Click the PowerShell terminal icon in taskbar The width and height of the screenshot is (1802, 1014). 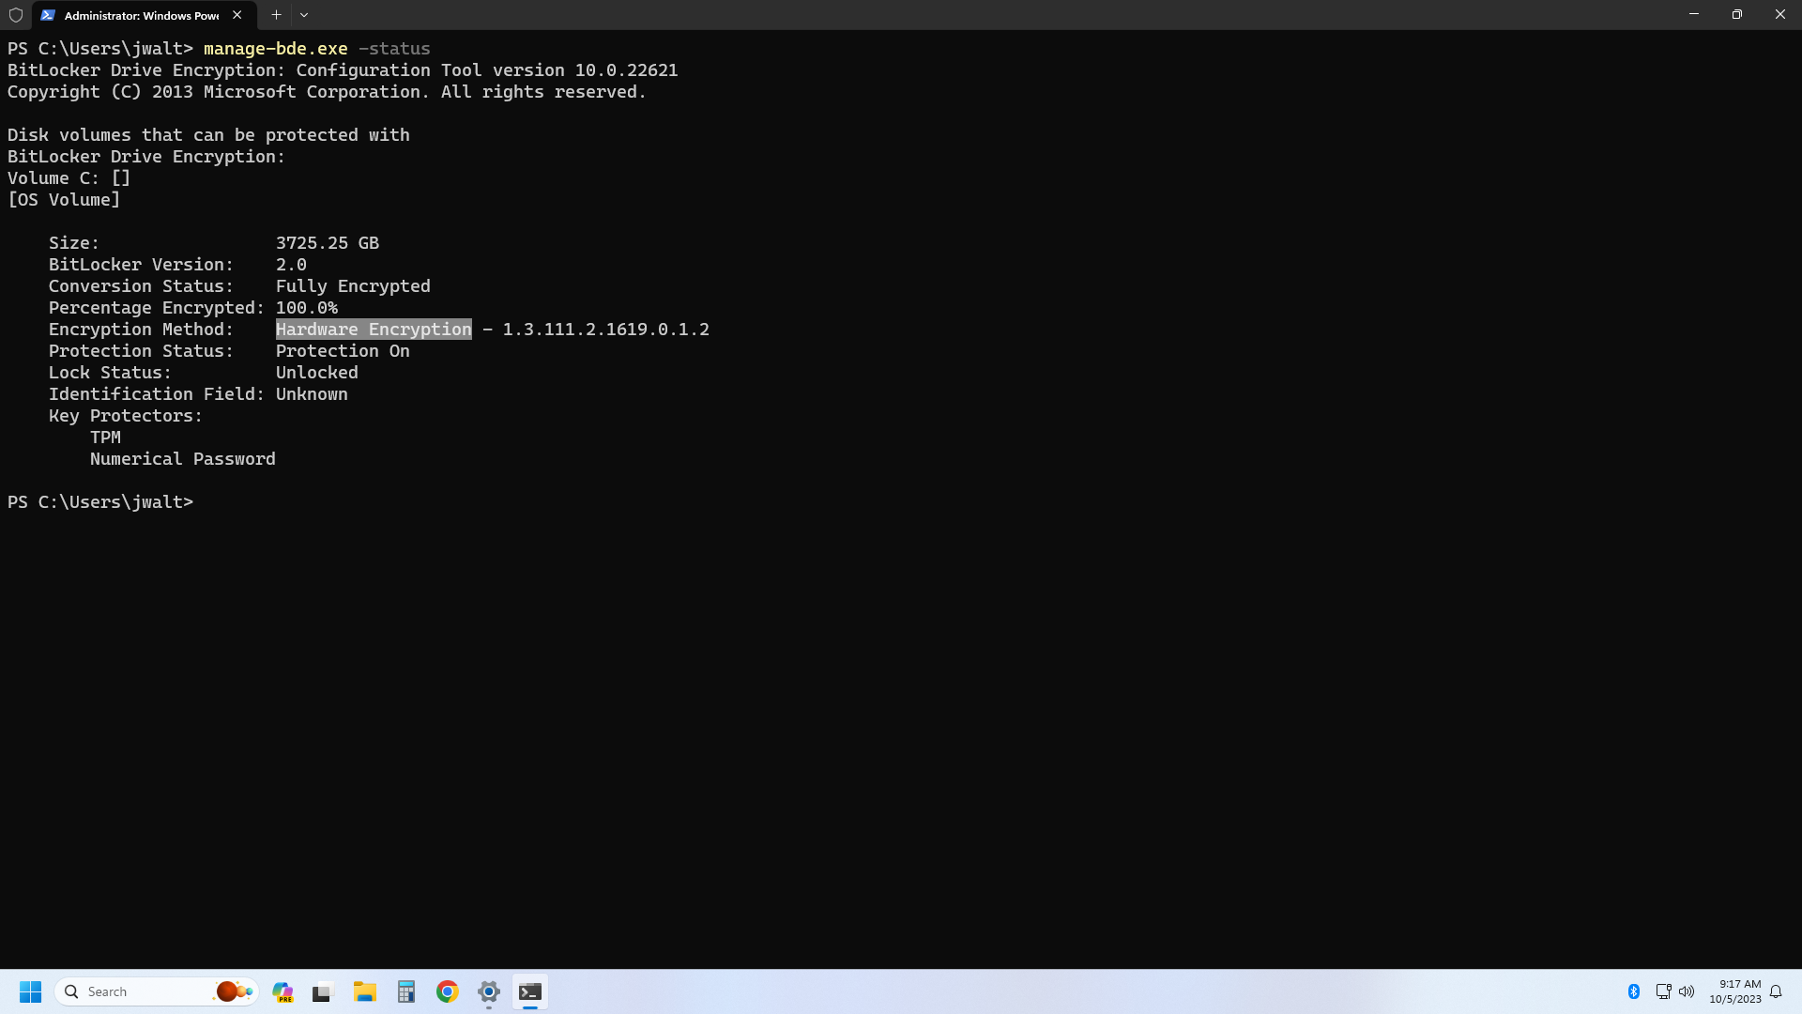[528, 991]
